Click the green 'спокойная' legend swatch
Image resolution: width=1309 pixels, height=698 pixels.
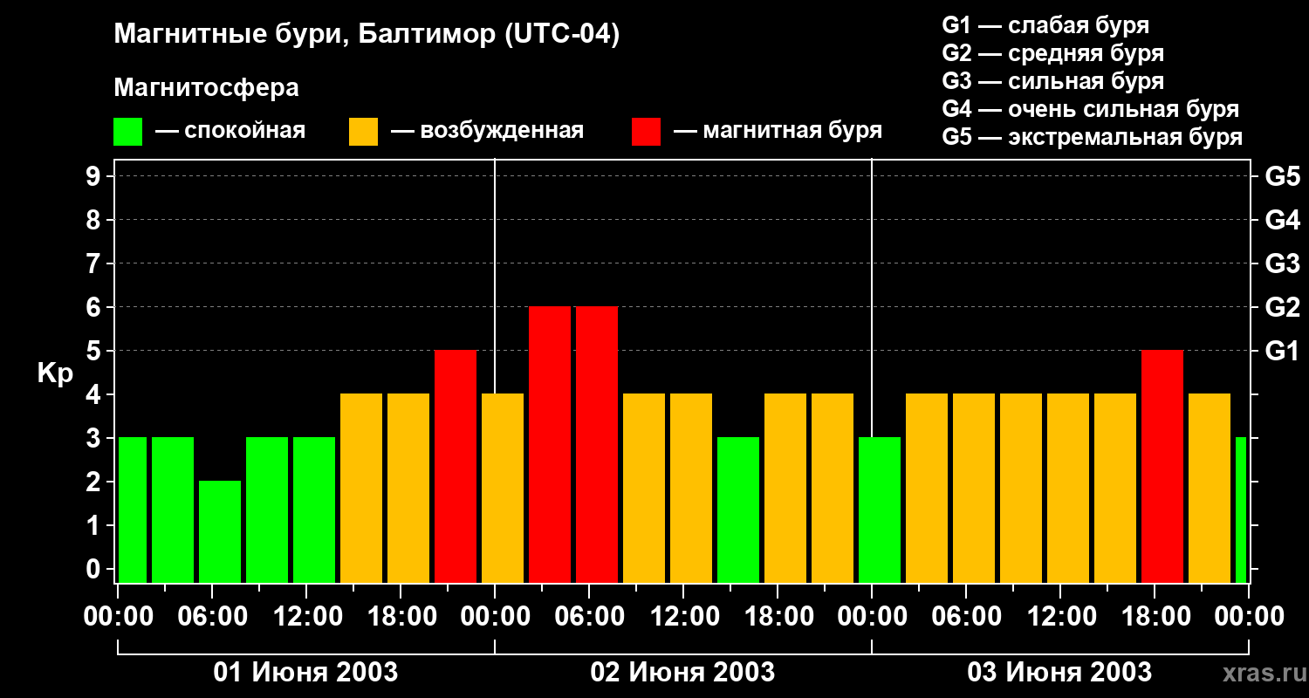[x=127, y=132]
